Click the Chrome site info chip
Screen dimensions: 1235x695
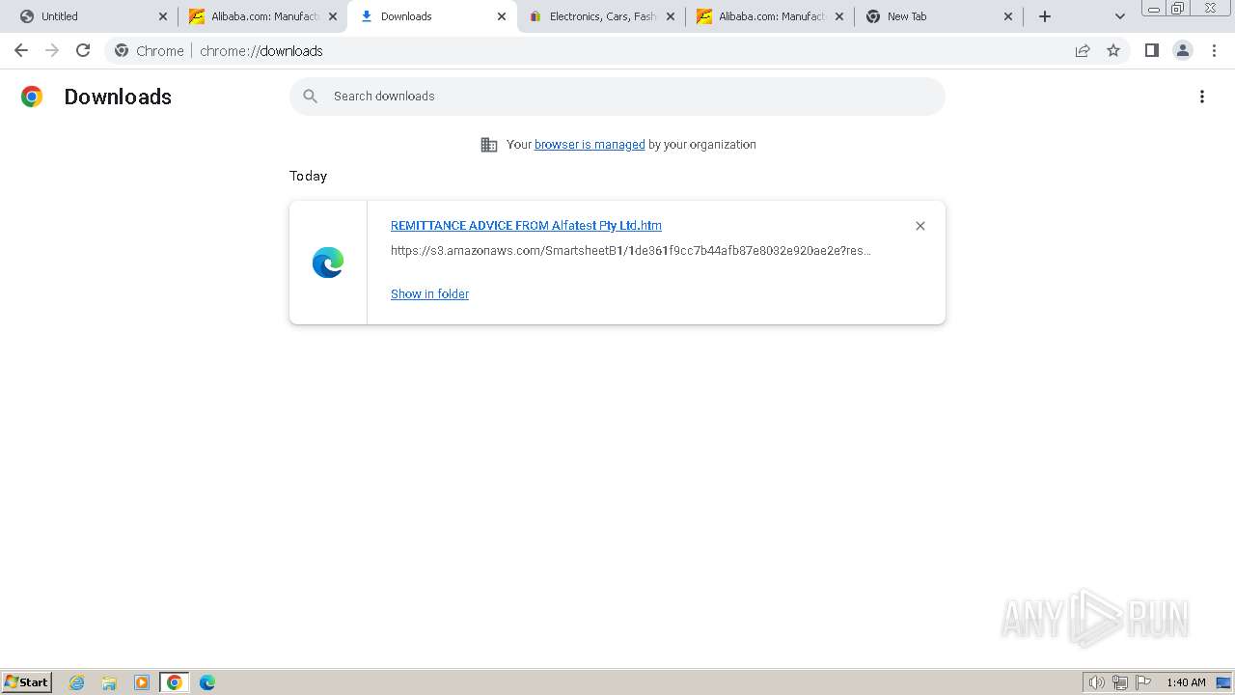click(150, 50)
